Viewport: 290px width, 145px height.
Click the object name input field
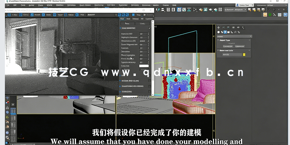(x=232, y=54)
